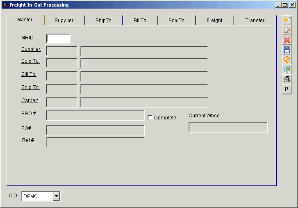Click the Carrier lookup label
Viewport: 298px width, 208px height.
[x=30, y=101]
